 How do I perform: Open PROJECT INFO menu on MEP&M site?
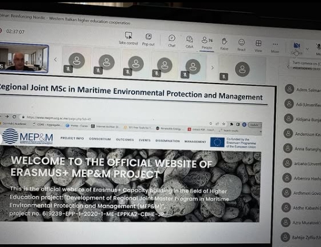tap(72, 138)
